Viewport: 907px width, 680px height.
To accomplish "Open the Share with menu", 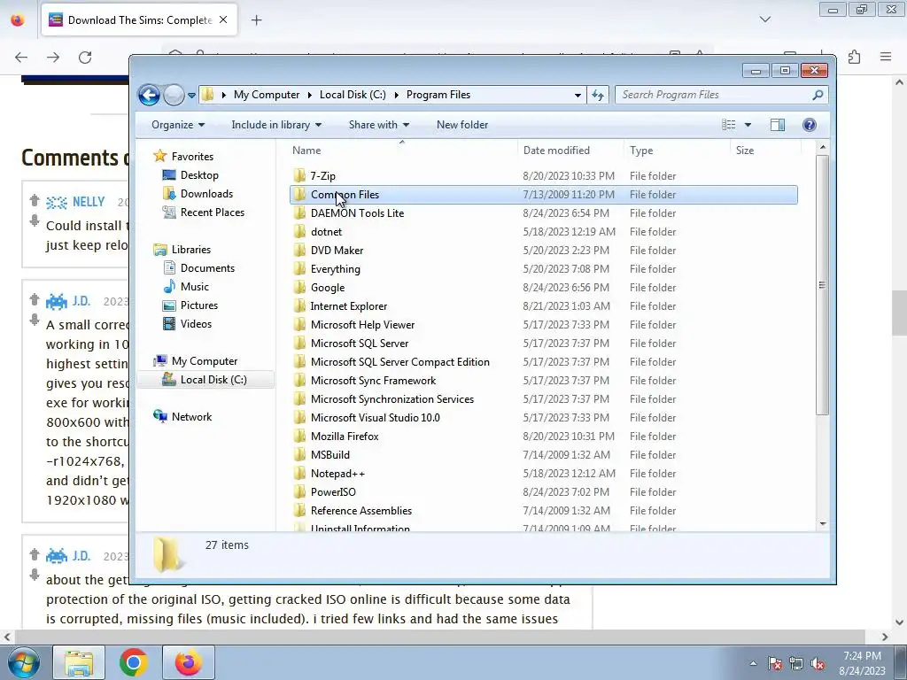I will click(379, 125).
